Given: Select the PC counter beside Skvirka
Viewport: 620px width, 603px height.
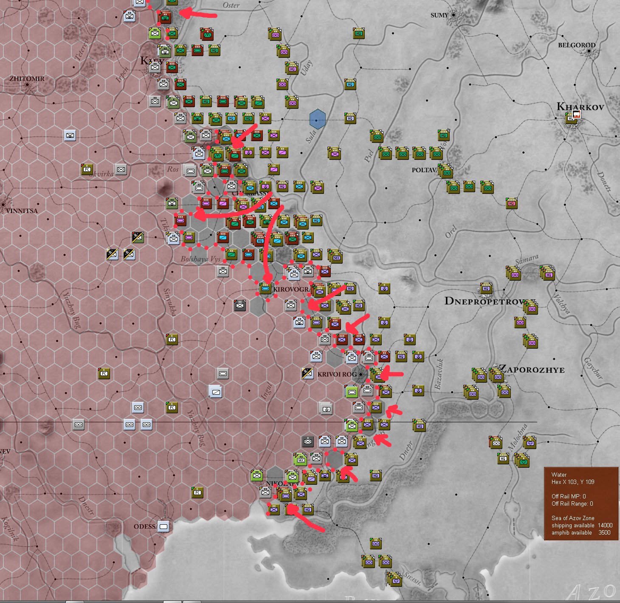Looking at the screenshot, I should click(x=87, y=169).
